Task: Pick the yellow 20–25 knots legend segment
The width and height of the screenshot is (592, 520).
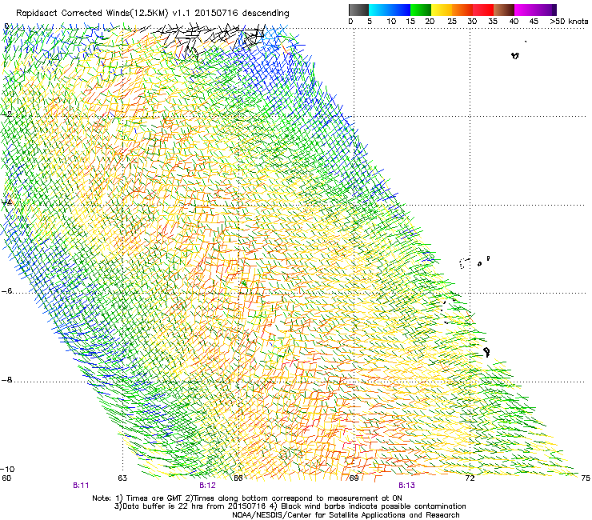Action: click(442, 10)
